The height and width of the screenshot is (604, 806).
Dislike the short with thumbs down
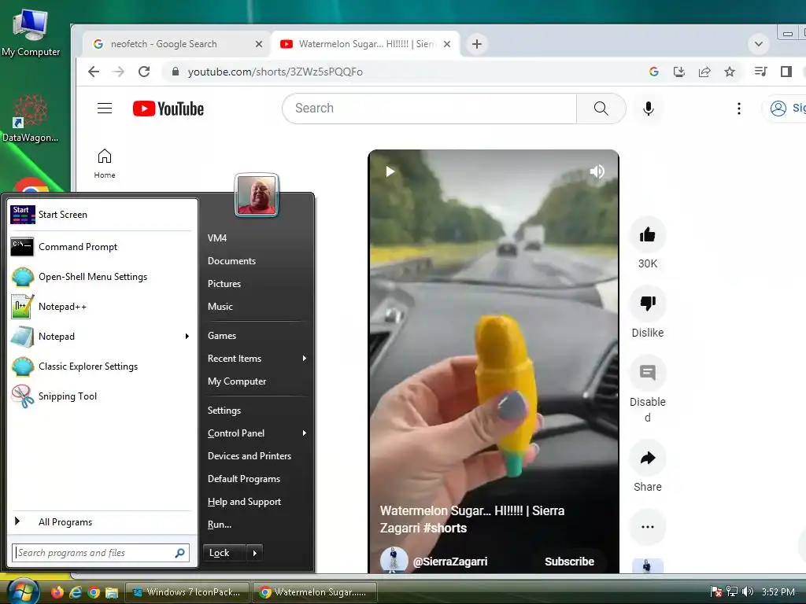[x=648, y=304]
